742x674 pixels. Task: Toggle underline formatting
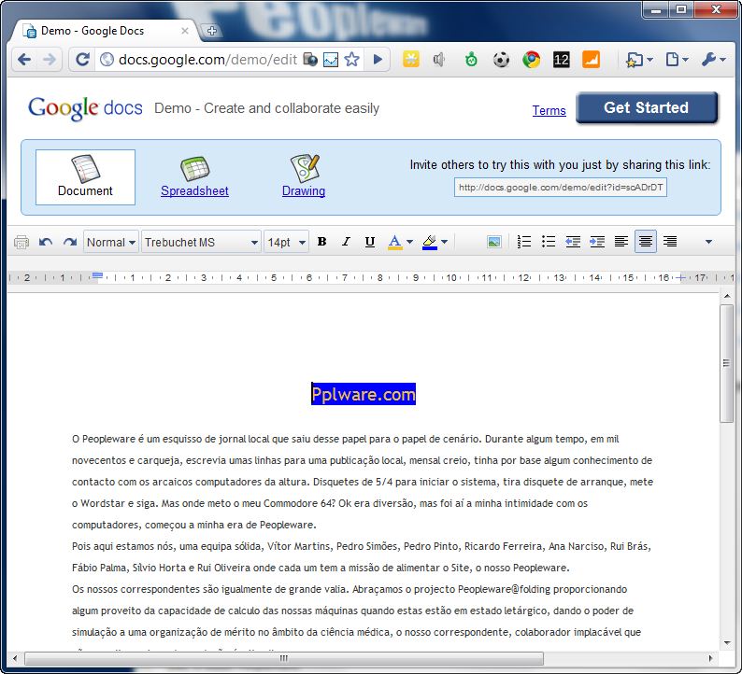370,242
